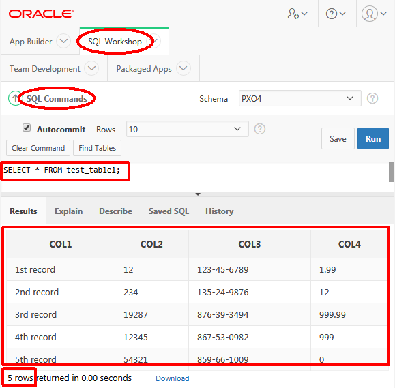Open the Packaged Apps tab

(x=144, y=69)
